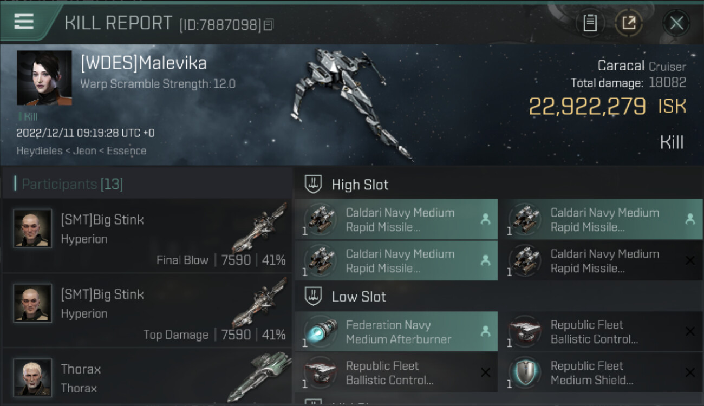Click the Heydieles system location link
The image size is (704, 406).
[39, 151]
